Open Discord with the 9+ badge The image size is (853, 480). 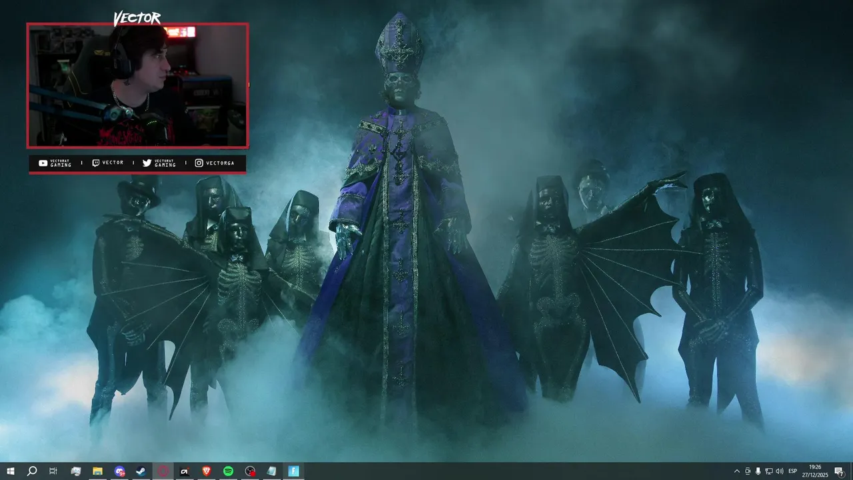(x=119, y=471)
